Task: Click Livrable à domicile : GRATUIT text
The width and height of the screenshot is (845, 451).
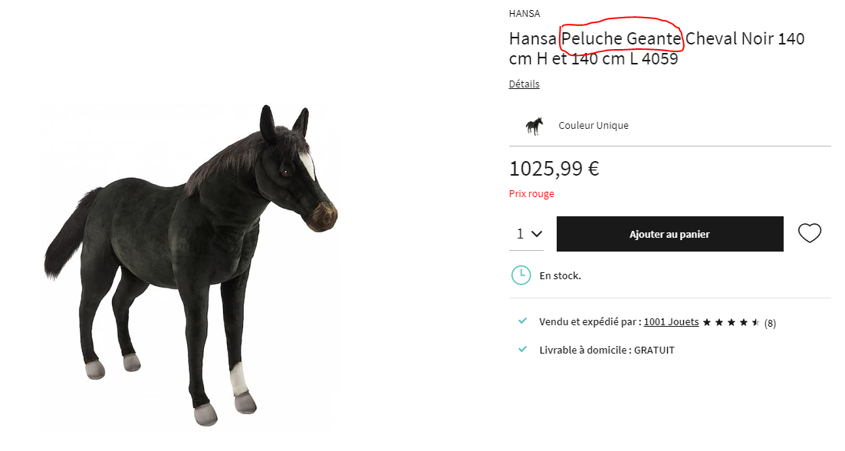Action: [x=607, y=351]
